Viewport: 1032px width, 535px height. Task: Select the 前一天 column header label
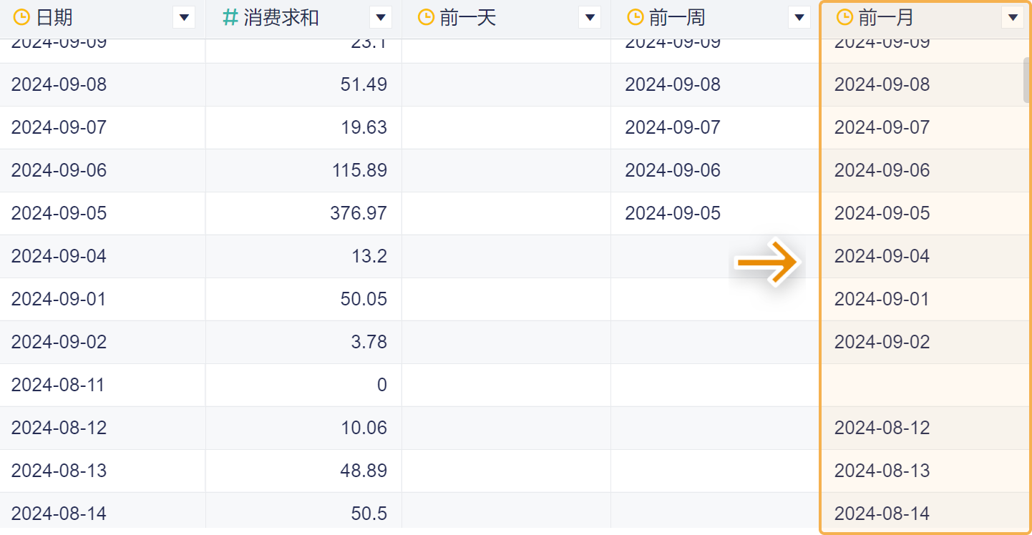click(x=468, y=18)
